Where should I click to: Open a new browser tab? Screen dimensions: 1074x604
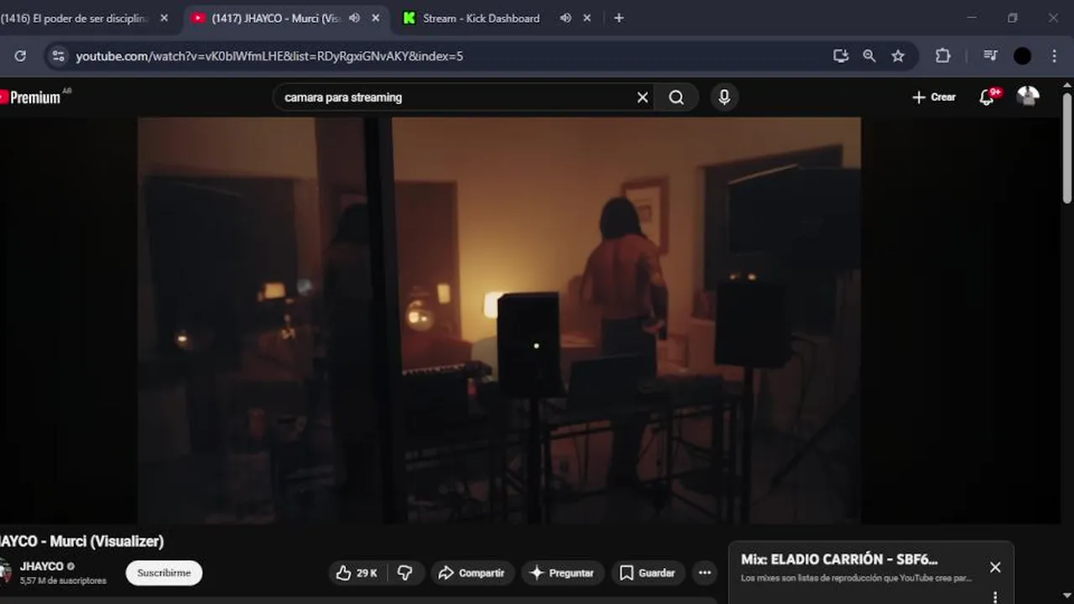click(618, 18)
